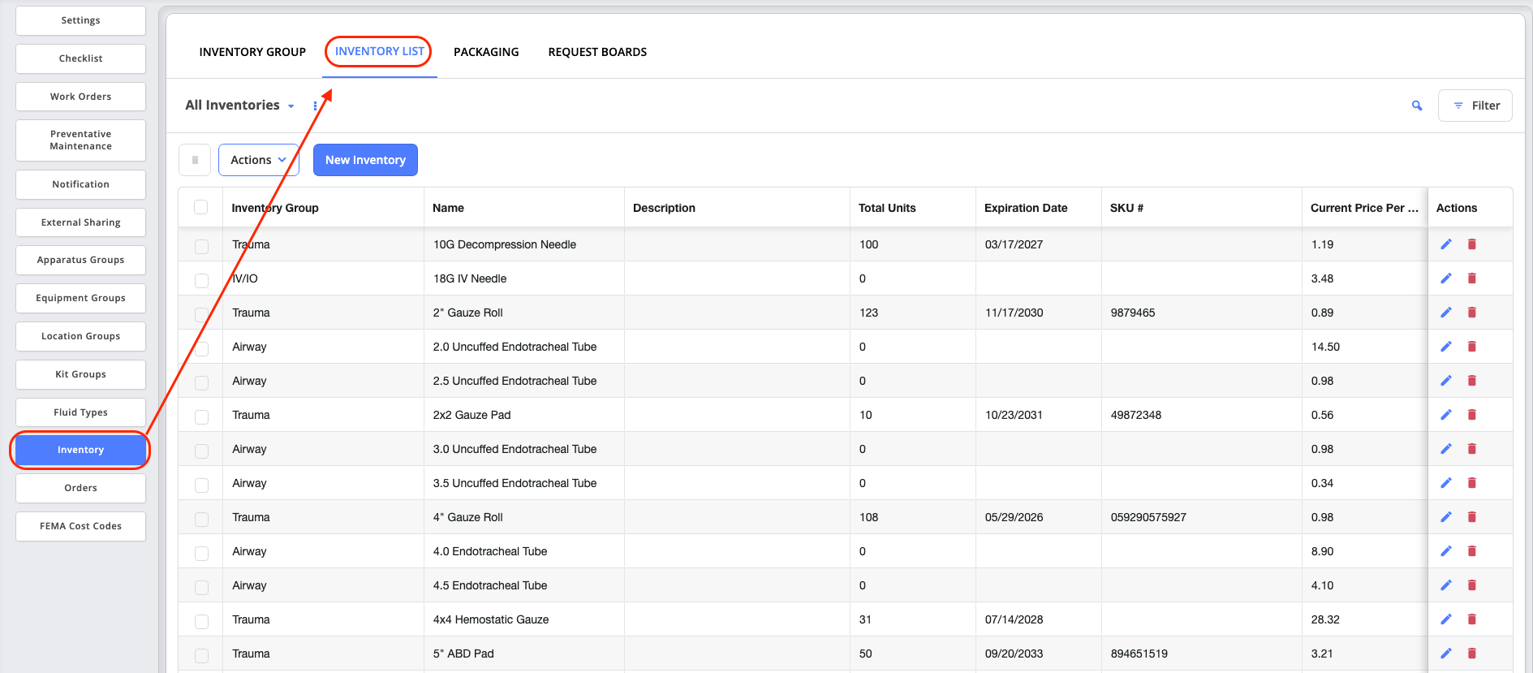
Task: Edit 3.5 Uncuffed Endotracheal Tube row
Action: (1446, 483)
